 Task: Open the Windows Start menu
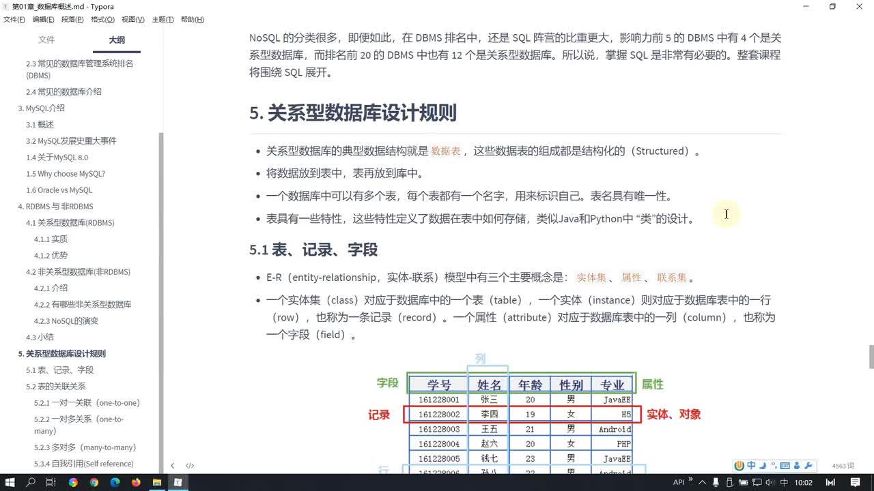click(10, 482)
